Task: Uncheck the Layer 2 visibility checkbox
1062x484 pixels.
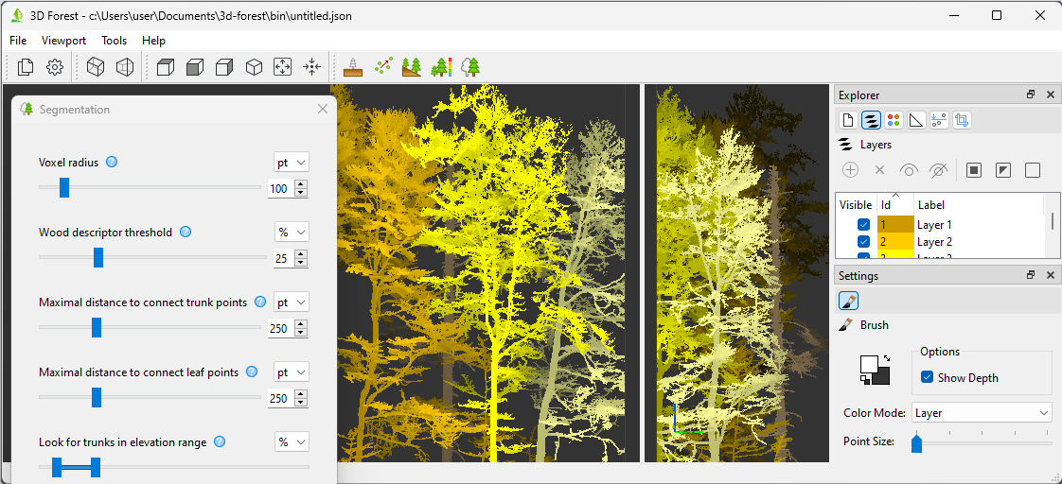Action: point(863,241)
